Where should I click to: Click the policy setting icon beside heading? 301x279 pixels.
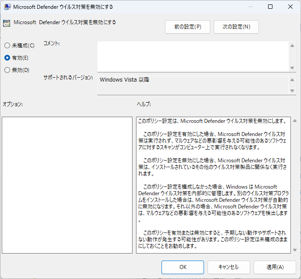click(x=7, y=23)
